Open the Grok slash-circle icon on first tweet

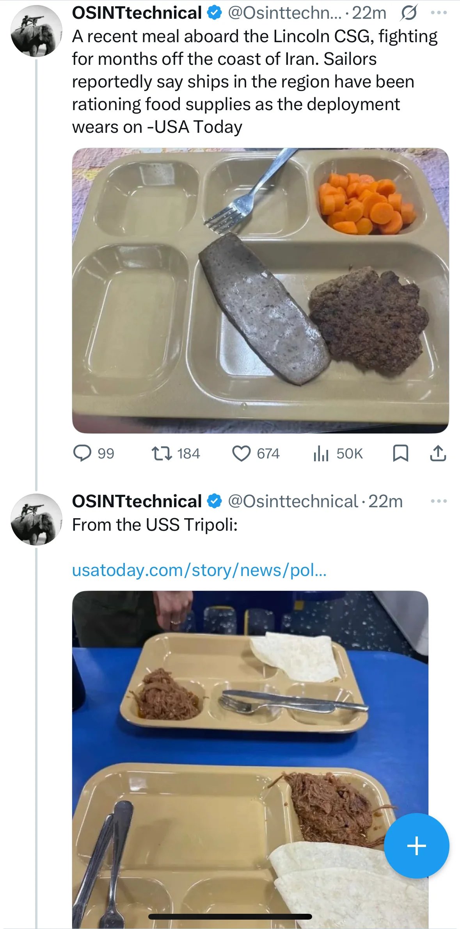click(x=408, y=13)
